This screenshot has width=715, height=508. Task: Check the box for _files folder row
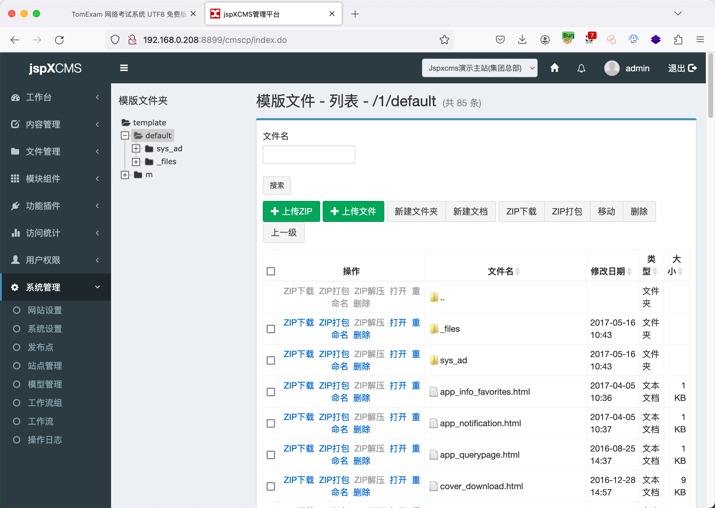coord(271,329)
